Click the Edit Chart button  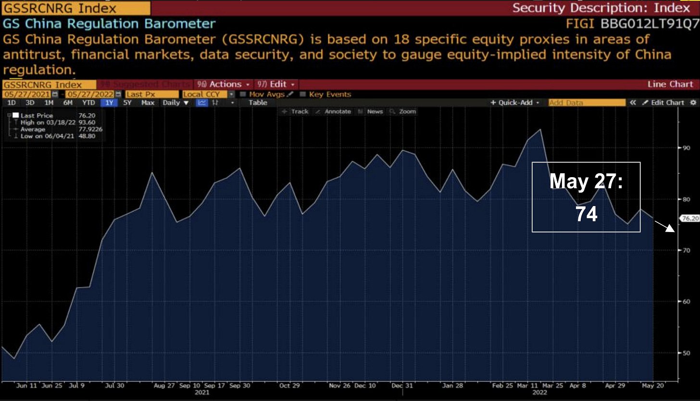click(663, 103)
